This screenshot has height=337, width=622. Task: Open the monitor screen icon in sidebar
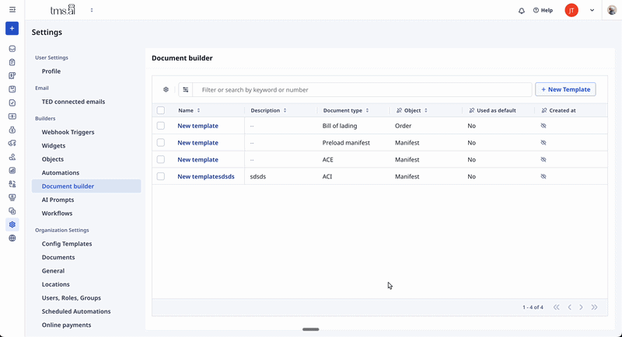[x=12, y=197]
